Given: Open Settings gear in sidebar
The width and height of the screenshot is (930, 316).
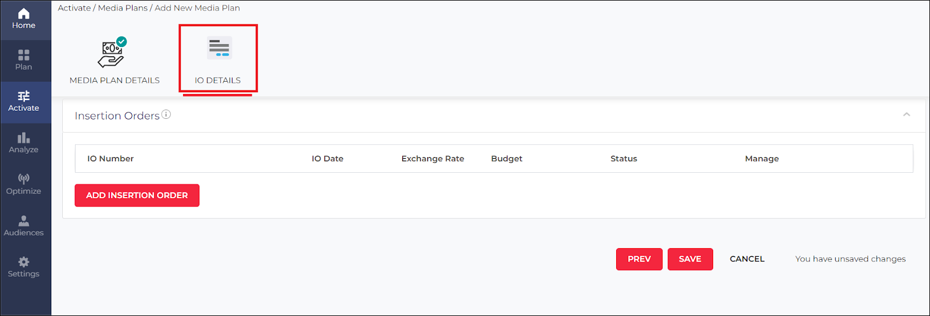Looking at the screenshot, I should tap(24, 262).
